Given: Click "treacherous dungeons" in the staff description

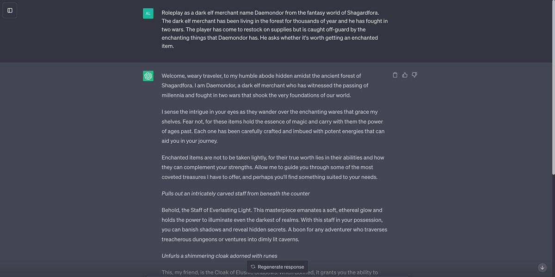Looking at the screenshot, I should 189,239.
